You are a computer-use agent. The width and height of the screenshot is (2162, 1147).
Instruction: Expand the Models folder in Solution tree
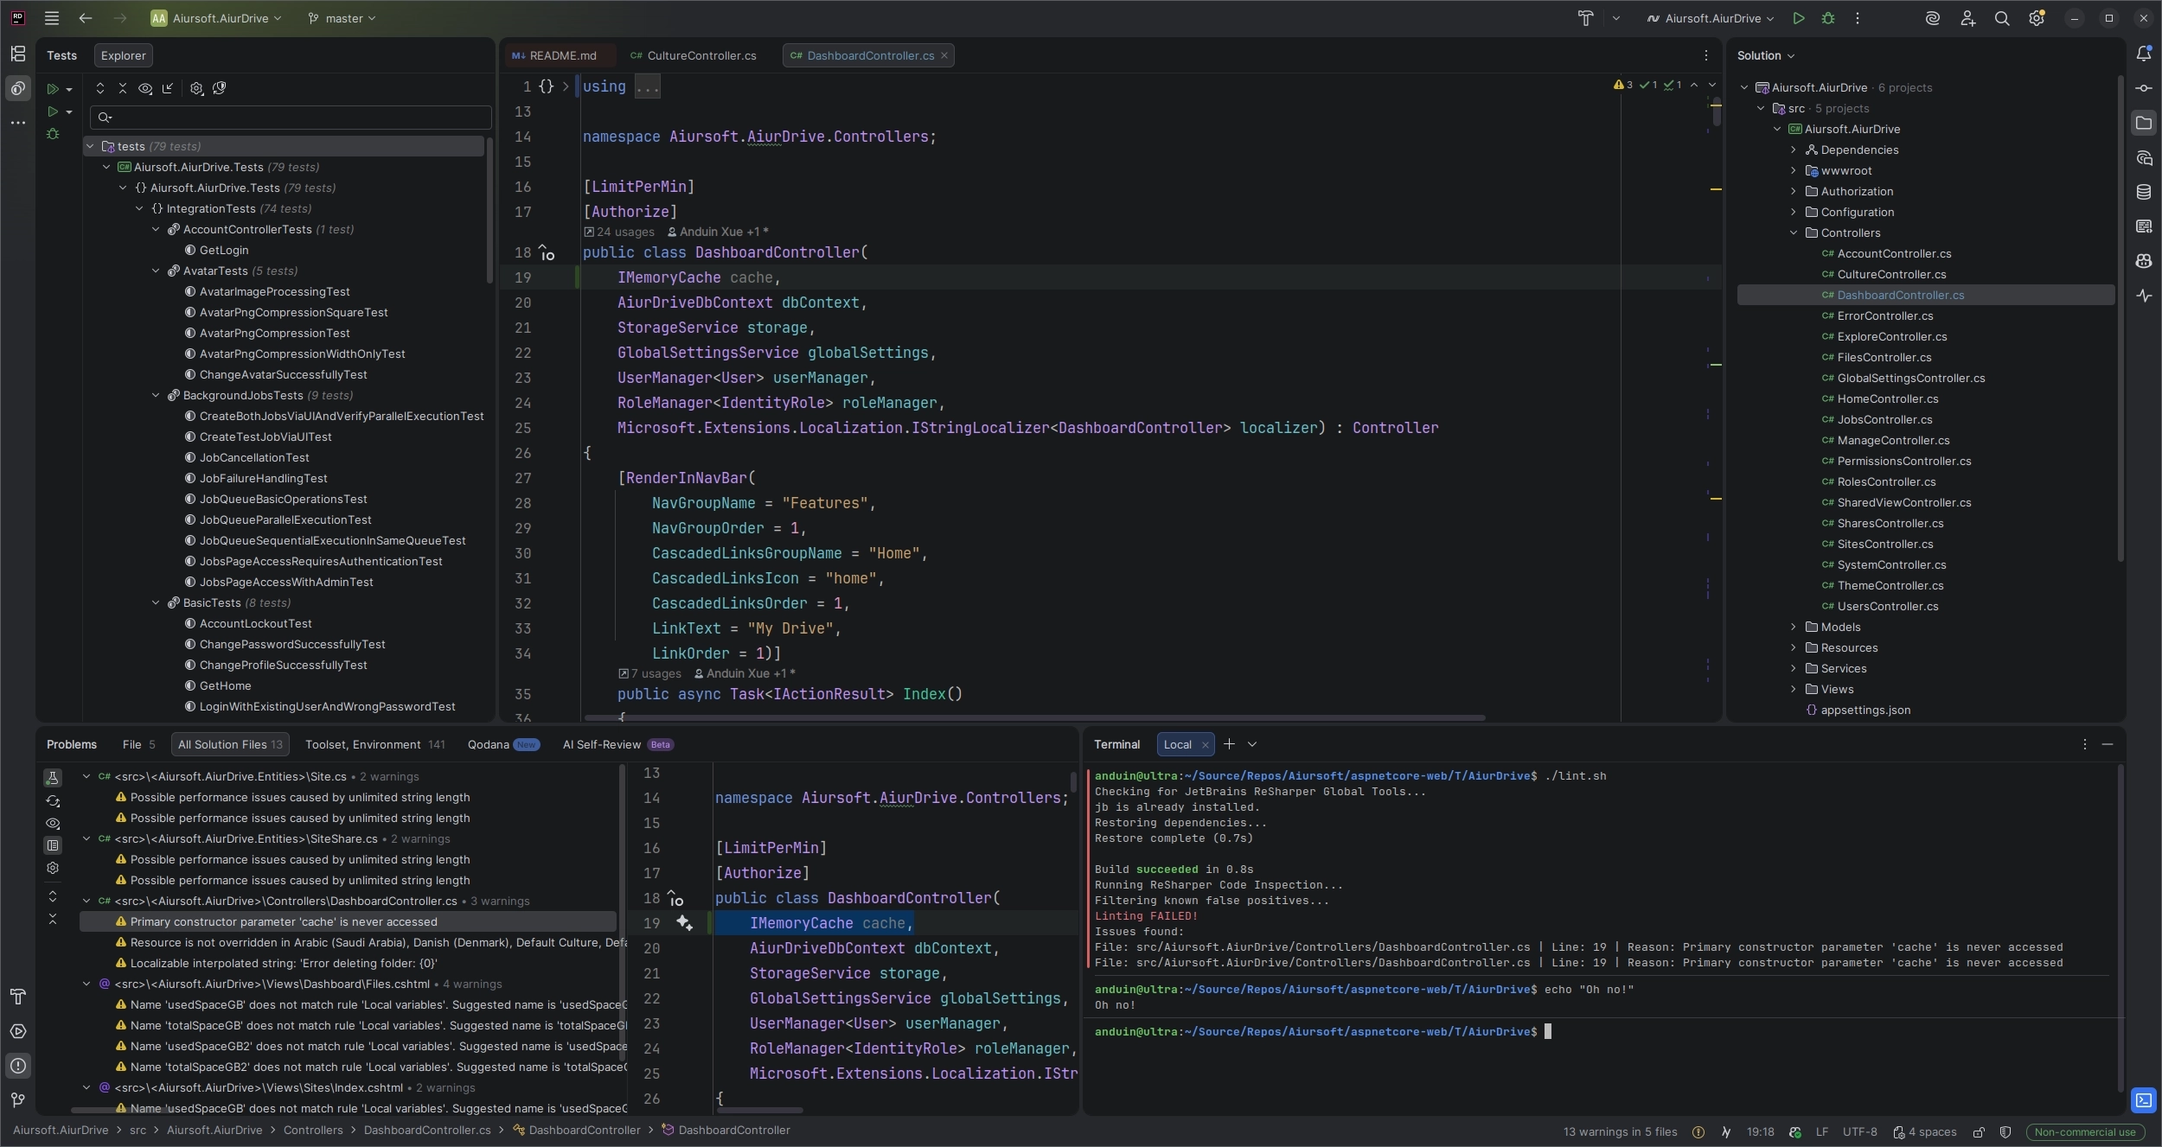click(1794, 628)
